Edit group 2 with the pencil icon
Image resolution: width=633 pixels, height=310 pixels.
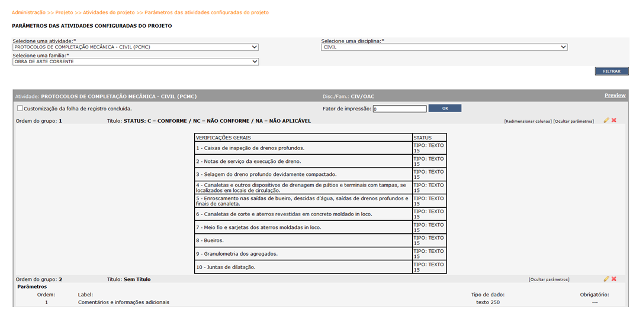point(606,279)
